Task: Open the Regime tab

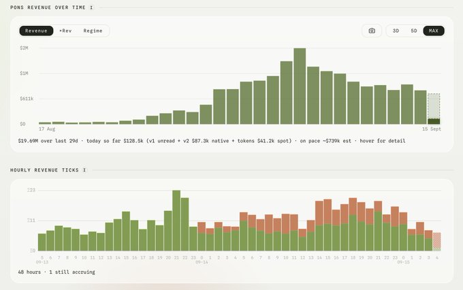Action: (93, 31)
